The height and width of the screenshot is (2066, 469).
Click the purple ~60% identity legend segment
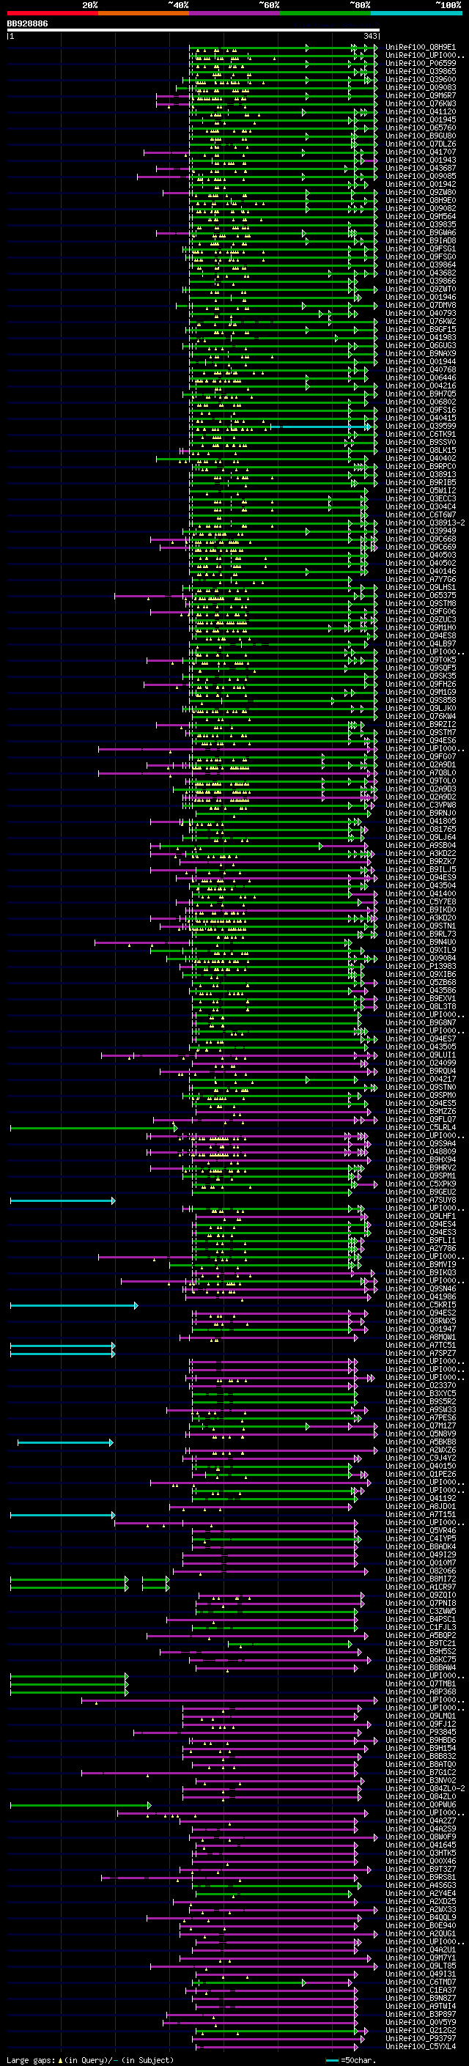234,13
